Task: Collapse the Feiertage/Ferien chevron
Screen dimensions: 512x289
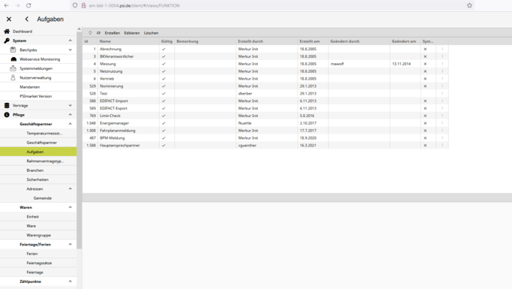Action: pos(70,244)
